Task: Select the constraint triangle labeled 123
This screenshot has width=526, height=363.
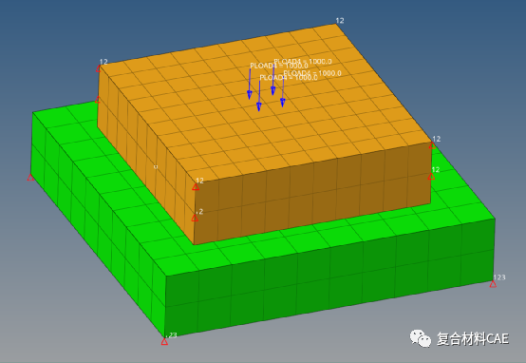Action: (x=493, y=284)
